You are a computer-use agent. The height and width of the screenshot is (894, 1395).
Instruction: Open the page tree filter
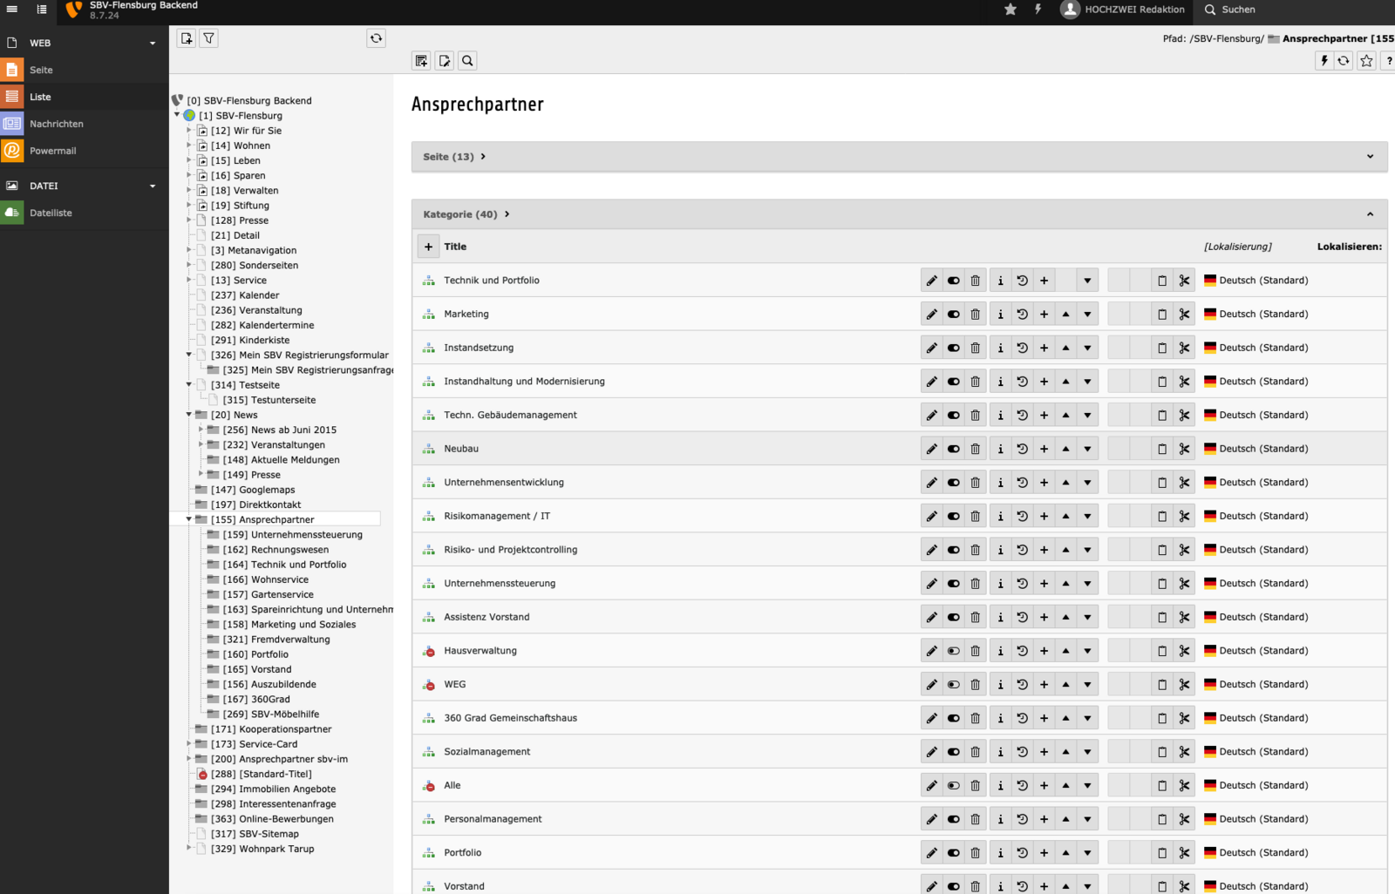pos(209,38)
